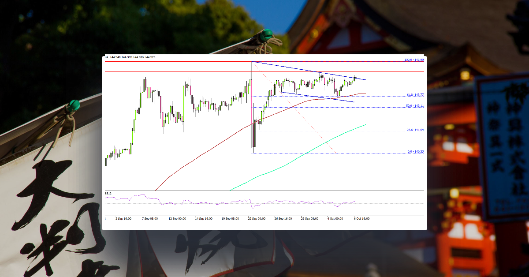Select the 100.0 Fibonacci level at 145.90
Image resolution: width=529 pixels, height=277 pixels.
[414, 59]
